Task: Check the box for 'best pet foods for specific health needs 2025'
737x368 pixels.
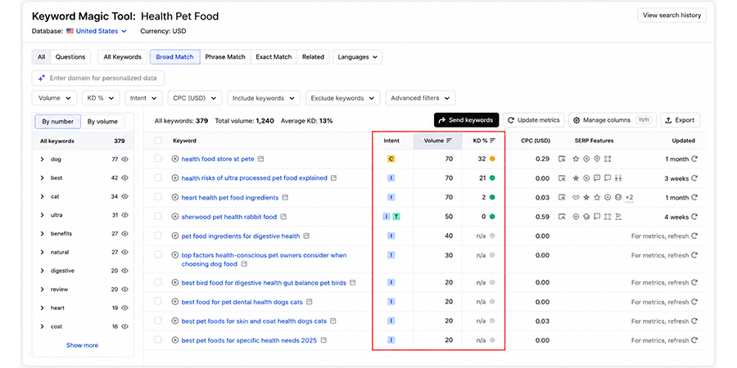Action: [x=158, y=340]
